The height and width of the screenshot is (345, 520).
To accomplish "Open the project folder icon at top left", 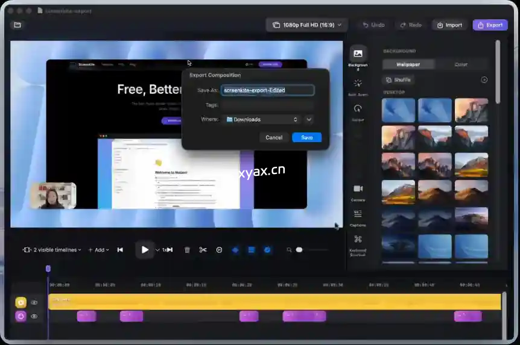I will point(17,25).
